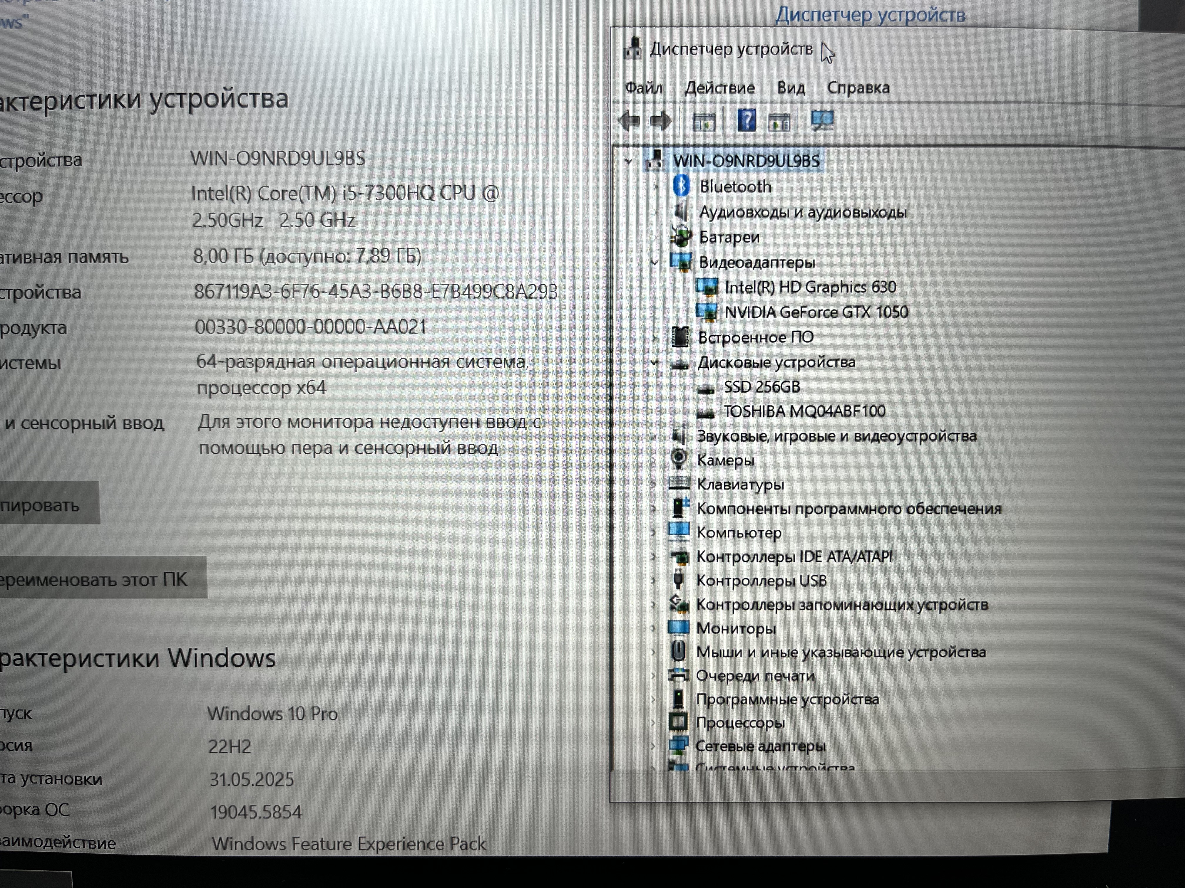
Task: Collapse the Видеоадаптеры category
Action: (x=654, y=262)
